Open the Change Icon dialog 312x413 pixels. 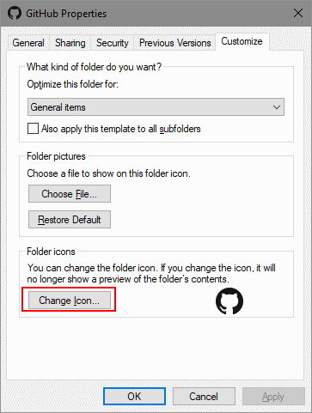click(70, 301)
